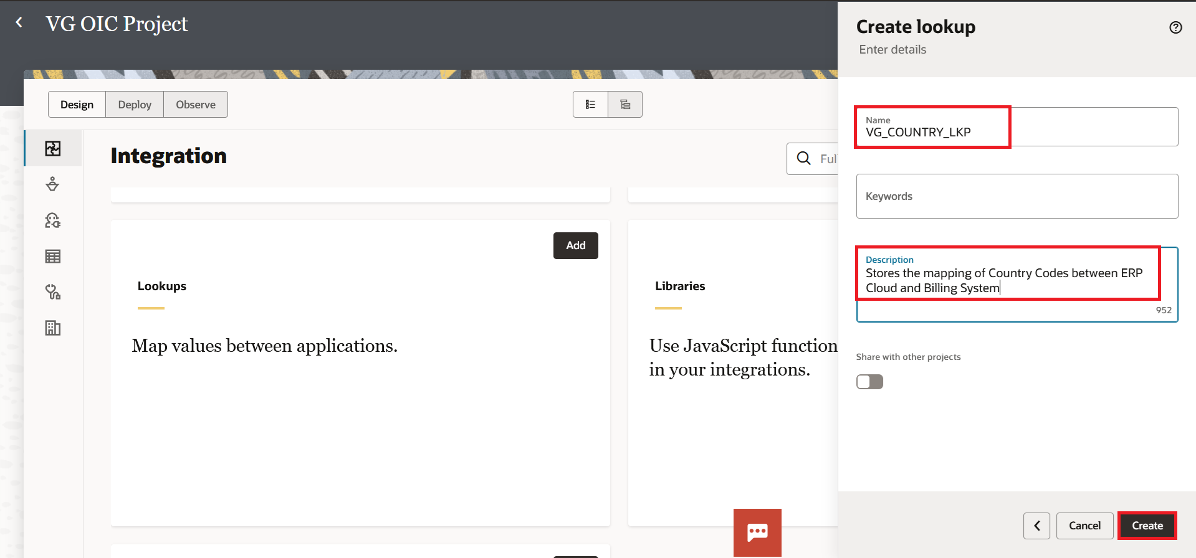The height and width of the screenshot is (558, 1196).
Task: Switch to the Observe tab
Action: [196, 105]
